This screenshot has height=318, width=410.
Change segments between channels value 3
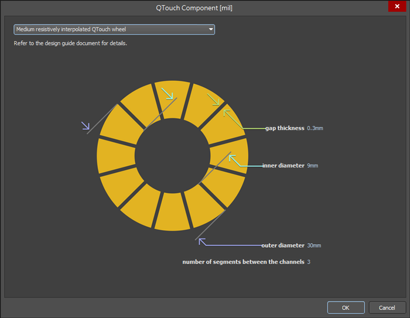309,262
